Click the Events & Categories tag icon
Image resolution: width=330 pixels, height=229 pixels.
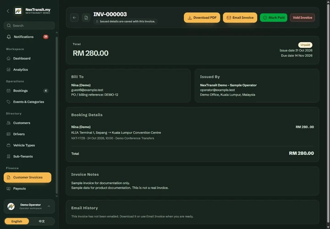pyautogui.click(x=8, y=102)
